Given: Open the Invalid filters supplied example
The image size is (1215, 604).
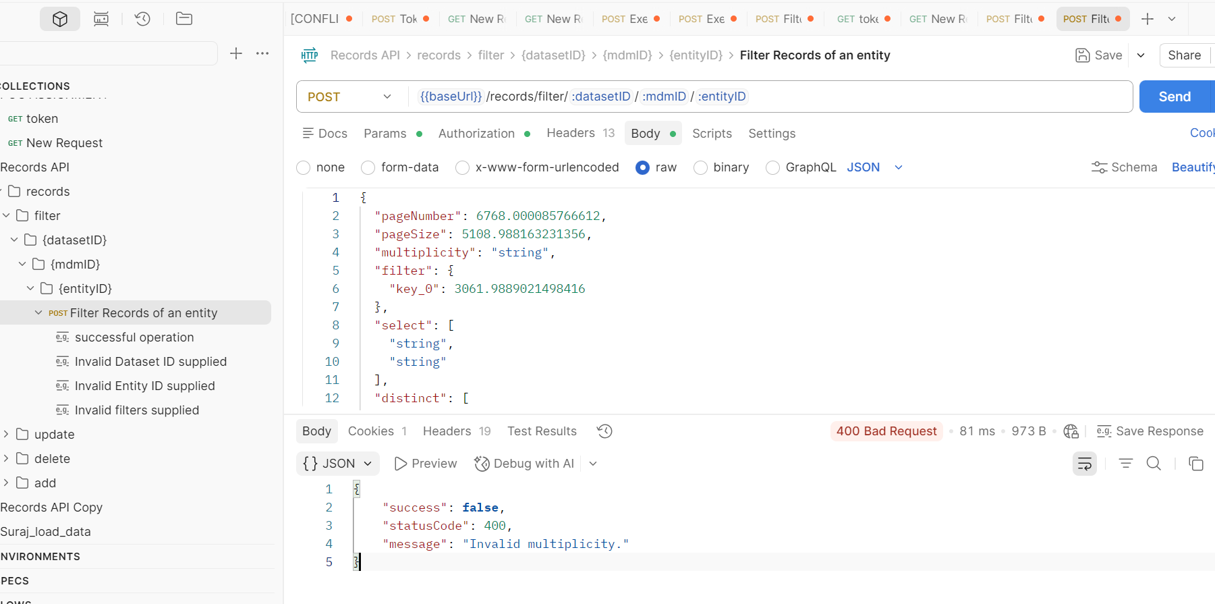Looking at the screenshot, I should coord(137,410).
